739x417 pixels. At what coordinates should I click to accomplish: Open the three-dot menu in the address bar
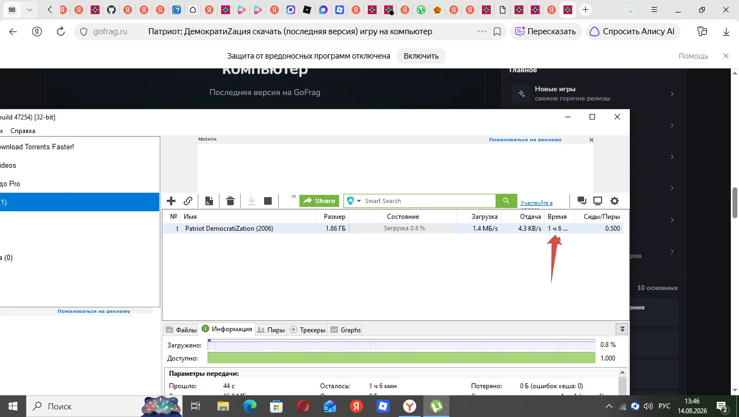tap(482, 31)
